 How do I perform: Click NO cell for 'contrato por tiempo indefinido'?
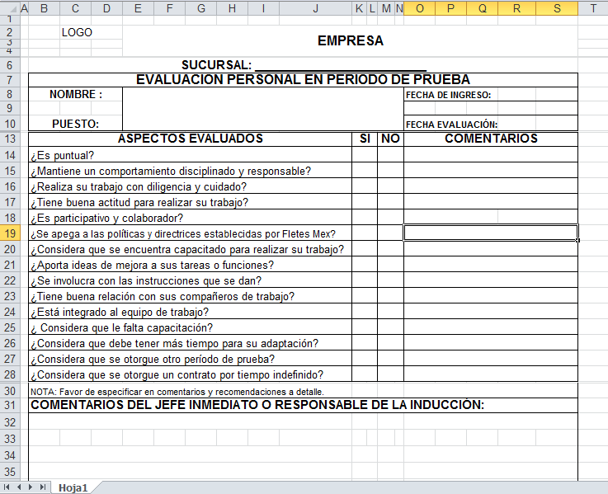[x=390, y=374]
